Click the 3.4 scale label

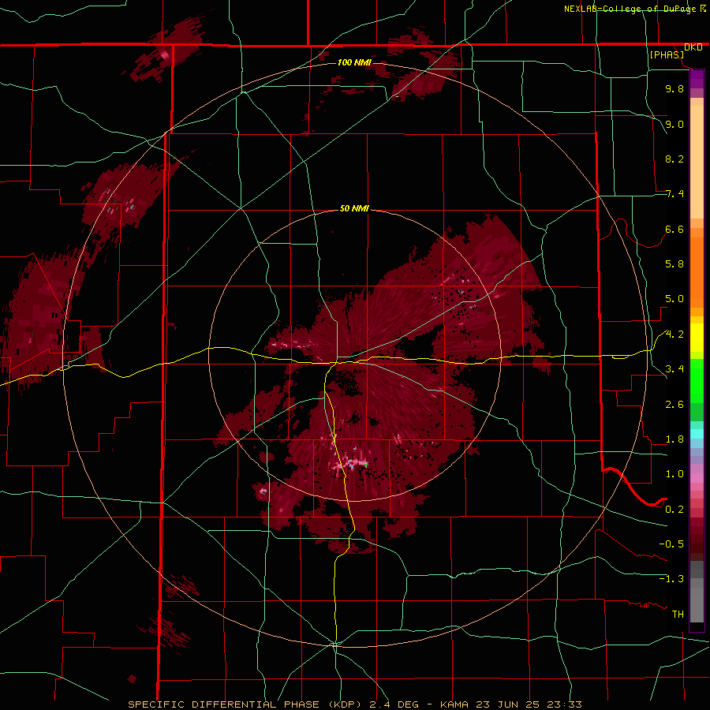point(674,369)
